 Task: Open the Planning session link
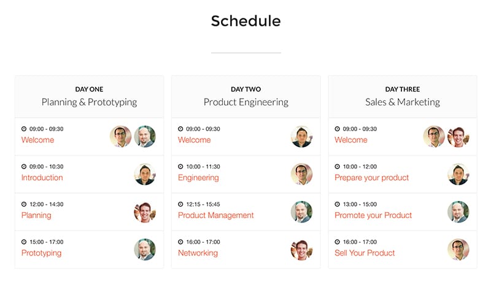click(36, 215)
